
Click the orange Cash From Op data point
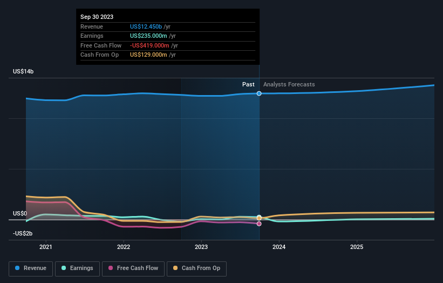(259, 218)
